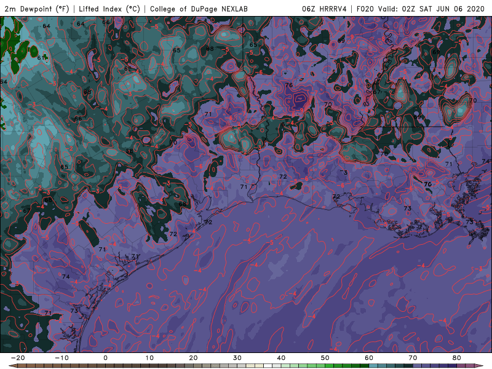
Task: Click the color bar swatch below the -10 label
Action: 66,366
